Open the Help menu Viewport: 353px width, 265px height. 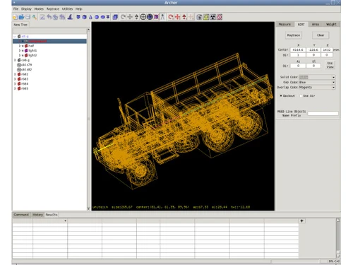click(79, 9)
